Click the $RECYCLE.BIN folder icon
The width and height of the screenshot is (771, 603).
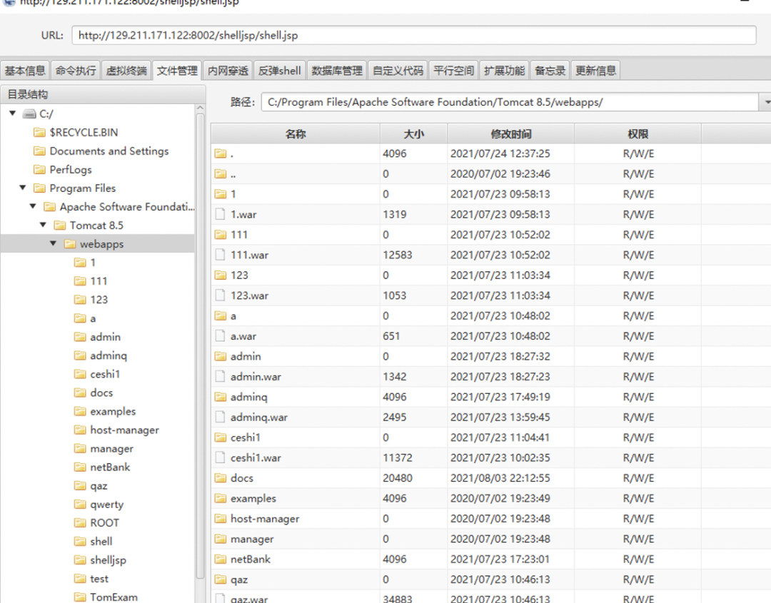[39, 132]
